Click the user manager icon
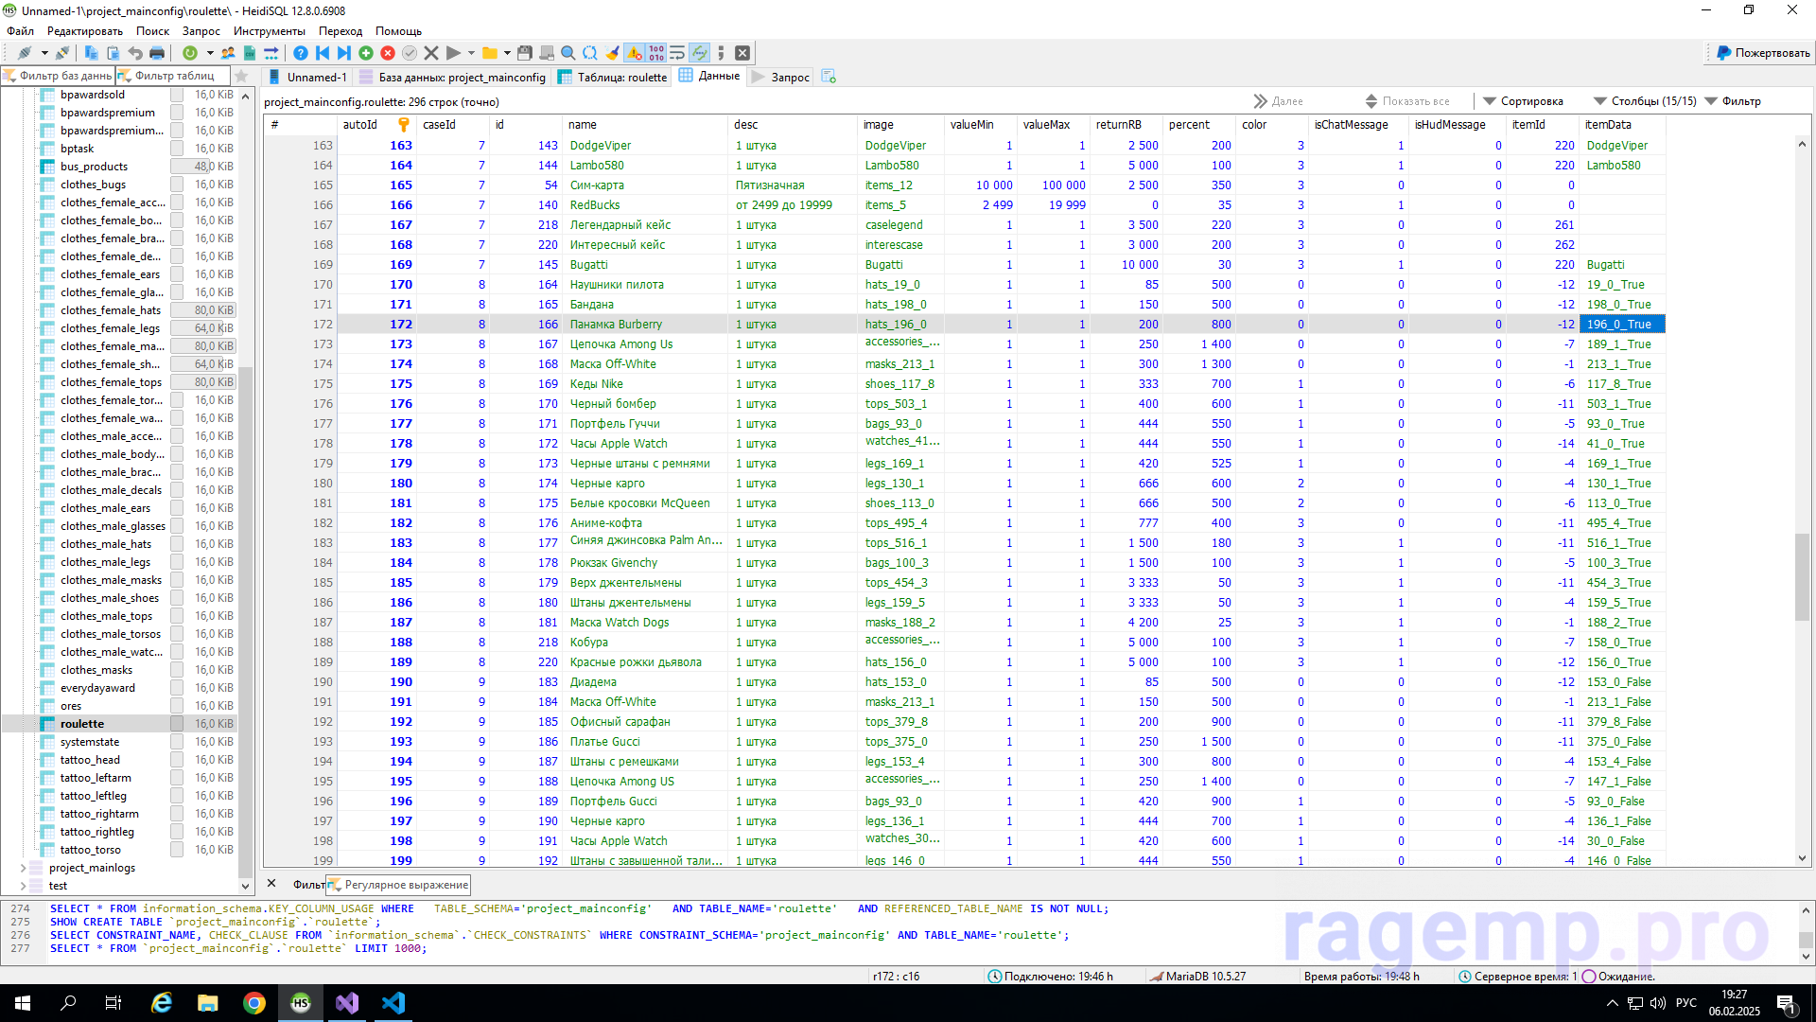Screen dimensions: 1816x1022 pos(228,53)
